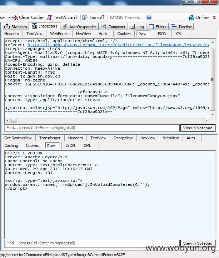This screenshot has height=258, width=219.
Task: Click the request vertical scrollbar thumb
Action: (x=213, y=80)
